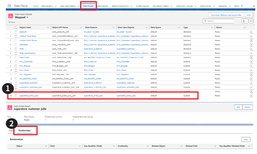Open the Object API Name column menu chevron
Screen dimensions: 257x154
point(81,27)
